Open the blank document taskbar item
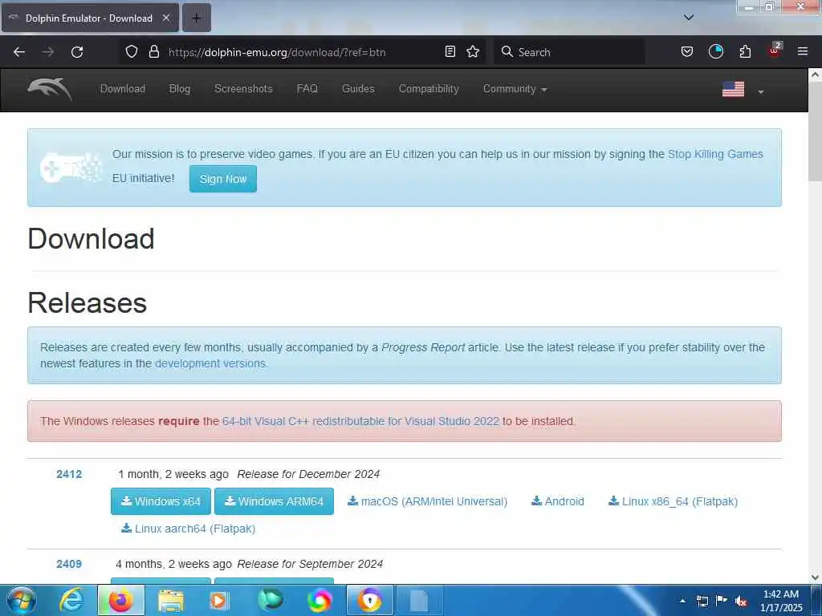Viewport: 822px width, 616px height. 419,600
